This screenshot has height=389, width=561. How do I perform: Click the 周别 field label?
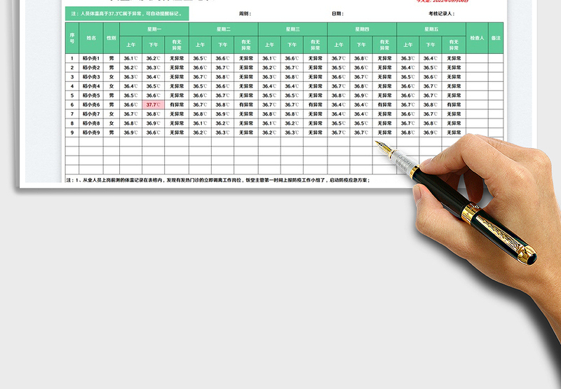tap(245, 13)
